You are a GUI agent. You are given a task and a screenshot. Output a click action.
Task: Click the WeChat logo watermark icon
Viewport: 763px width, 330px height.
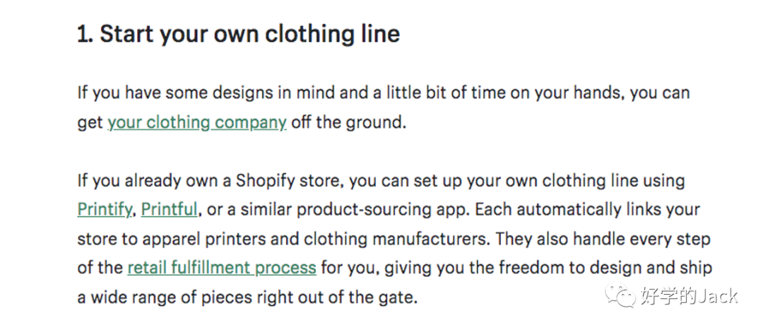click(x=620, y=295)
